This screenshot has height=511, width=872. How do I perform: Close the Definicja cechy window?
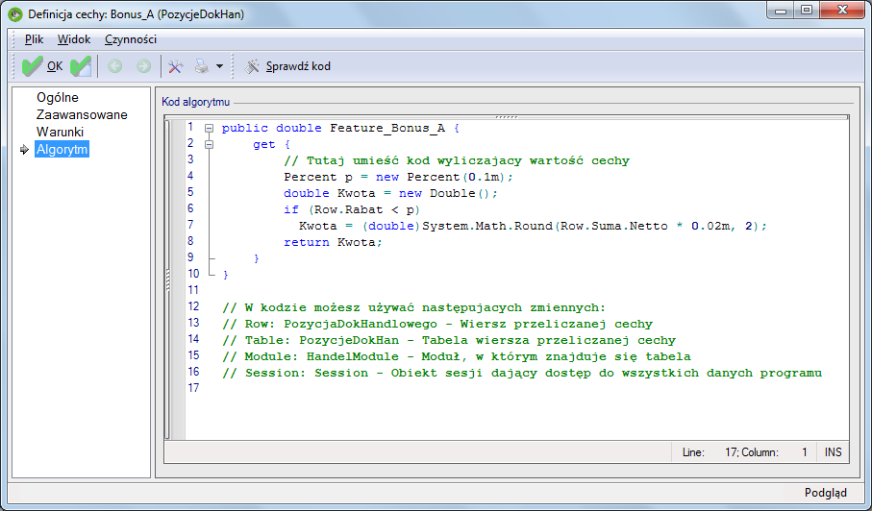tap(842, 10)
